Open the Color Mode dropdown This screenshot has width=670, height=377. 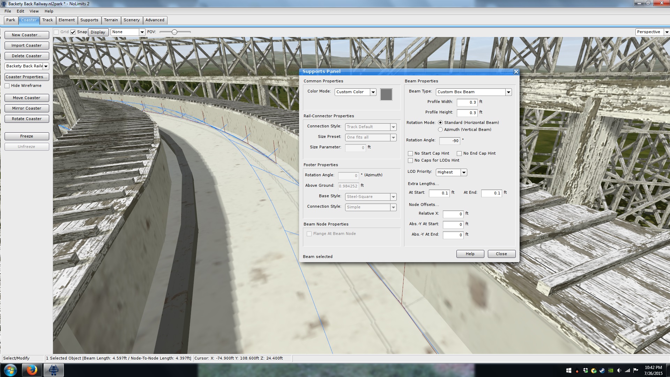[373, 92]
